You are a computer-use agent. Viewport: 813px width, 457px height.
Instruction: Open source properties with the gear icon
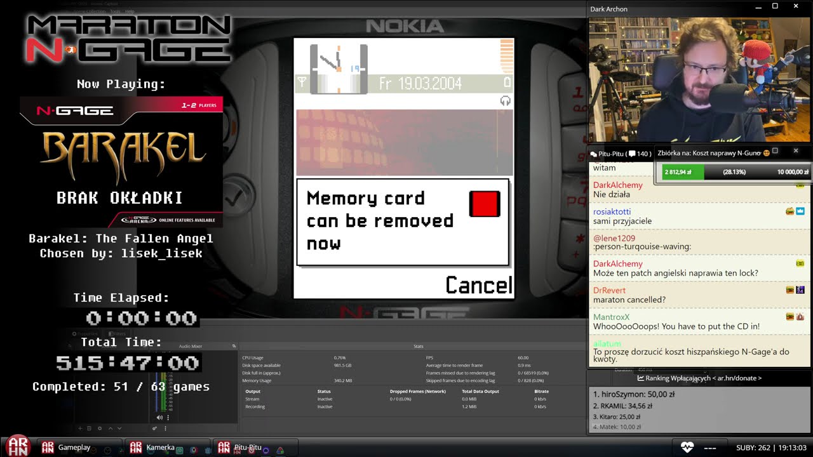100,428
